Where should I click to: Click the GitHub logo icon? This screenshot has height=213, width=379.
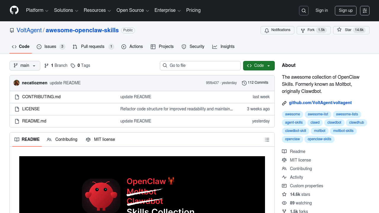[14, 10]
